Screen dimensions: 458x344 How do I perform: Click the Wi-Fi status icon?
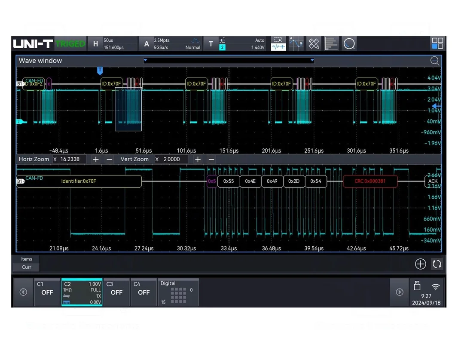coord(436,287)
